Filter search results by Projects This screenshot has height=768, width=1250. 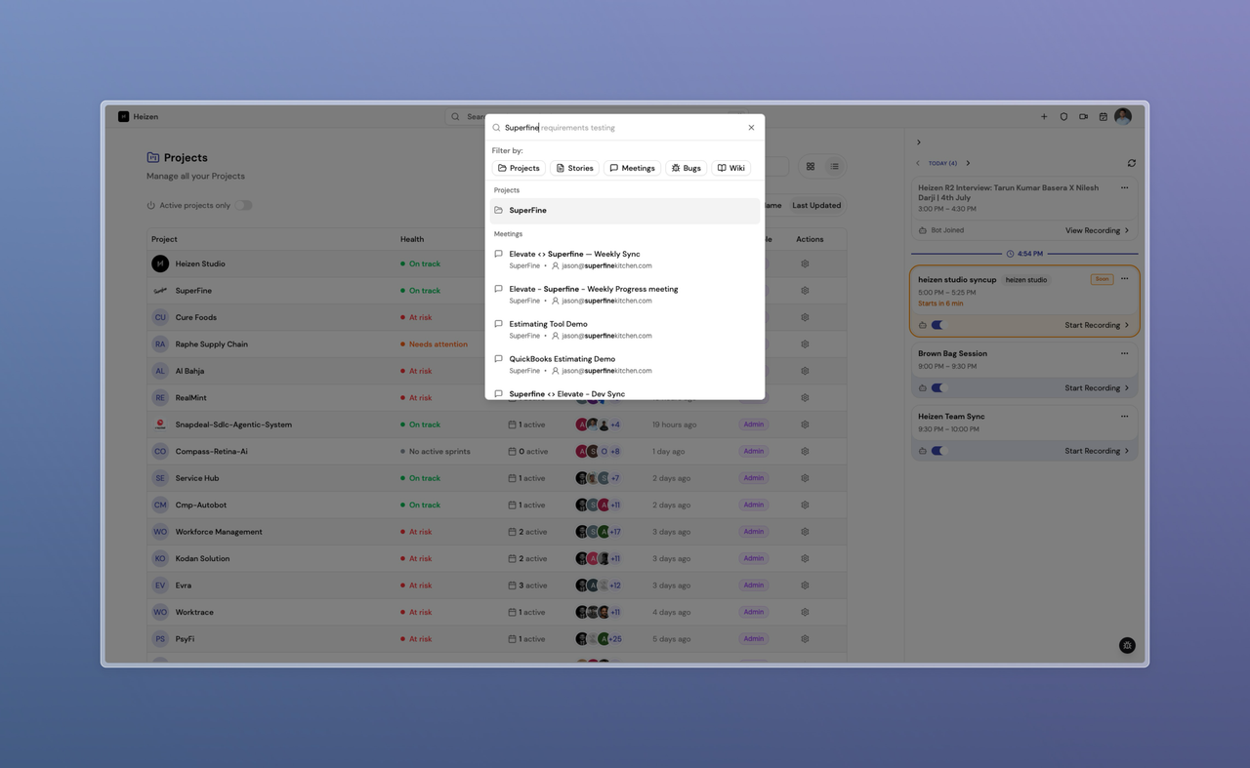point(519,168)
